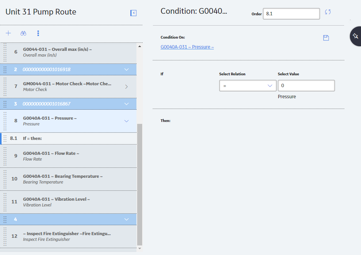Open the G0040A-031 ~ Pressure ~ link
361x255 pixels.
tap(187, 47)
